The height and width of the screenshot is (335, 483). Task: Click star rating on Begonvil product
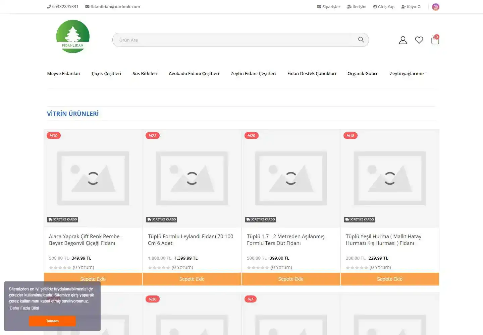pos(60,267)
